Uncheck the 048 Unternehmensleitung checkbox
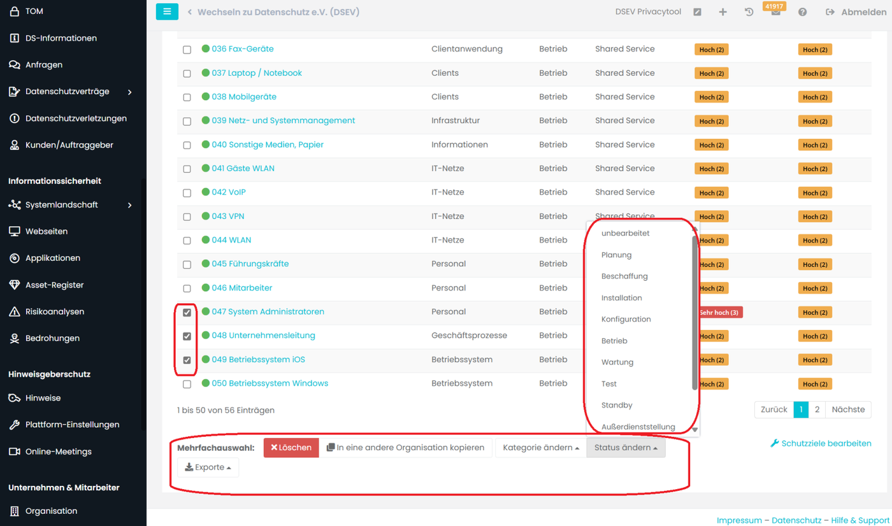Image resolution: width=892 pixels, height=526 pixels. point(187,336)
